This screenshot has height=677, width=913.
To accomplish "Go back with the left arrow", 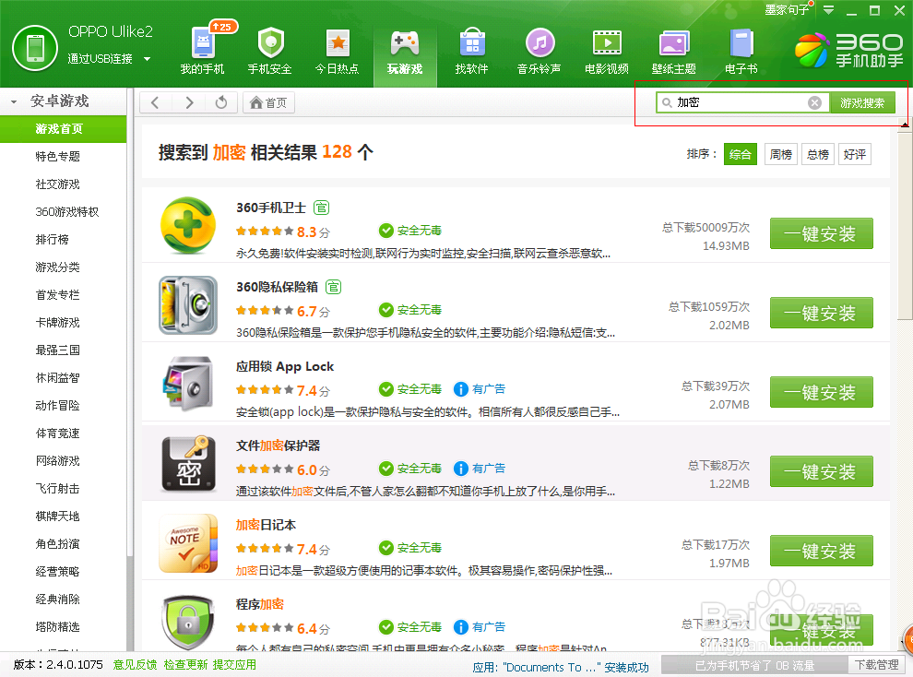I will 155,102.
